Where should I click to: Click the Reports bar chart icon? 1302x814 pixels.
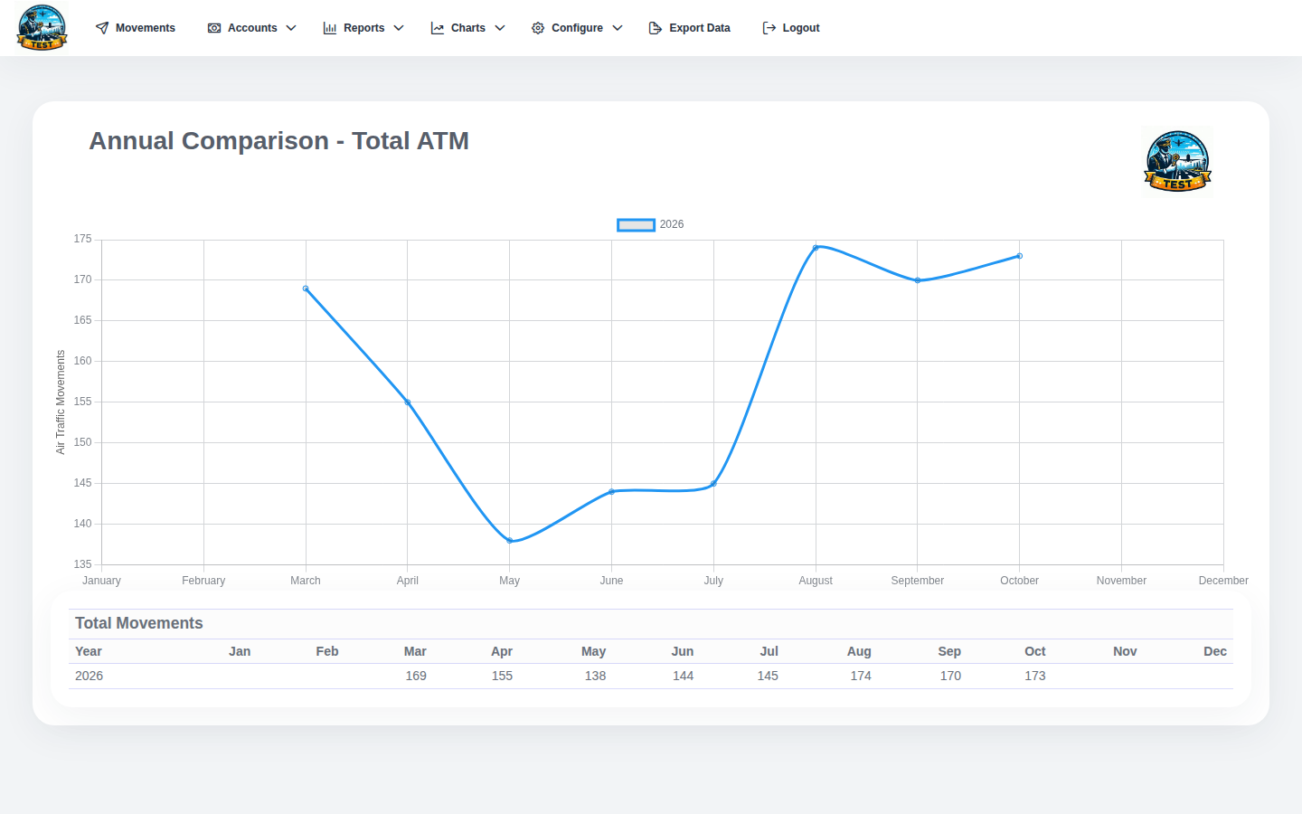pyautogui.click(x=330, y=28)
